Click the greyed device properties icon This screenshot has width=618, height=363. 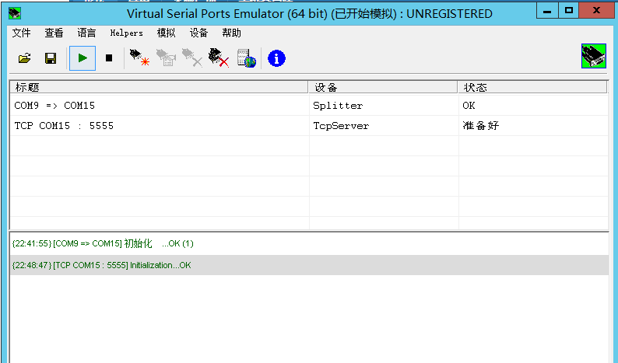[166, 58]
